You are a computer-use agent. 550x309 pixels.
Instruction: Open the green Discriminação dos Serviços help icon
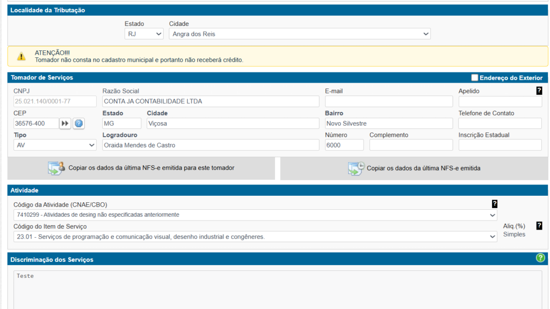540,258
